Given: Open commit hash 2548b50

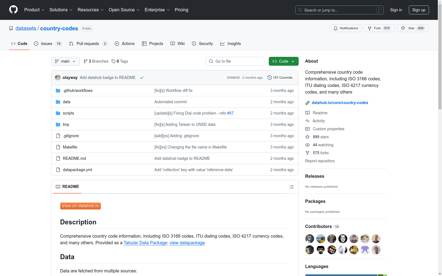Looking at the screenshot, I should [x=233, y=78].
